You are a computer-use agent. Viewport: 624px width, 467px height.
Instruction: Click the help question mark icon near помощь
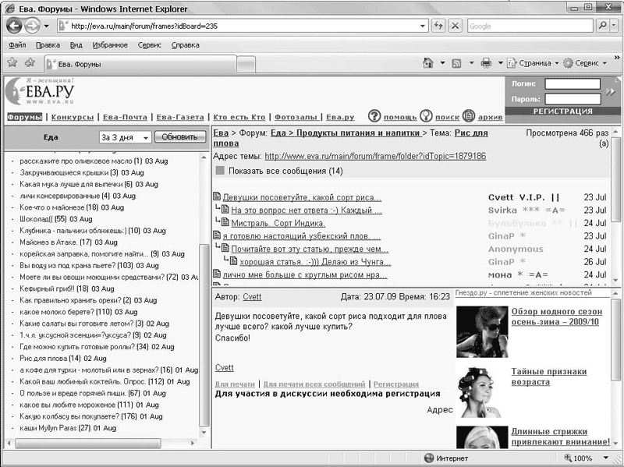(x=374, y=116)
